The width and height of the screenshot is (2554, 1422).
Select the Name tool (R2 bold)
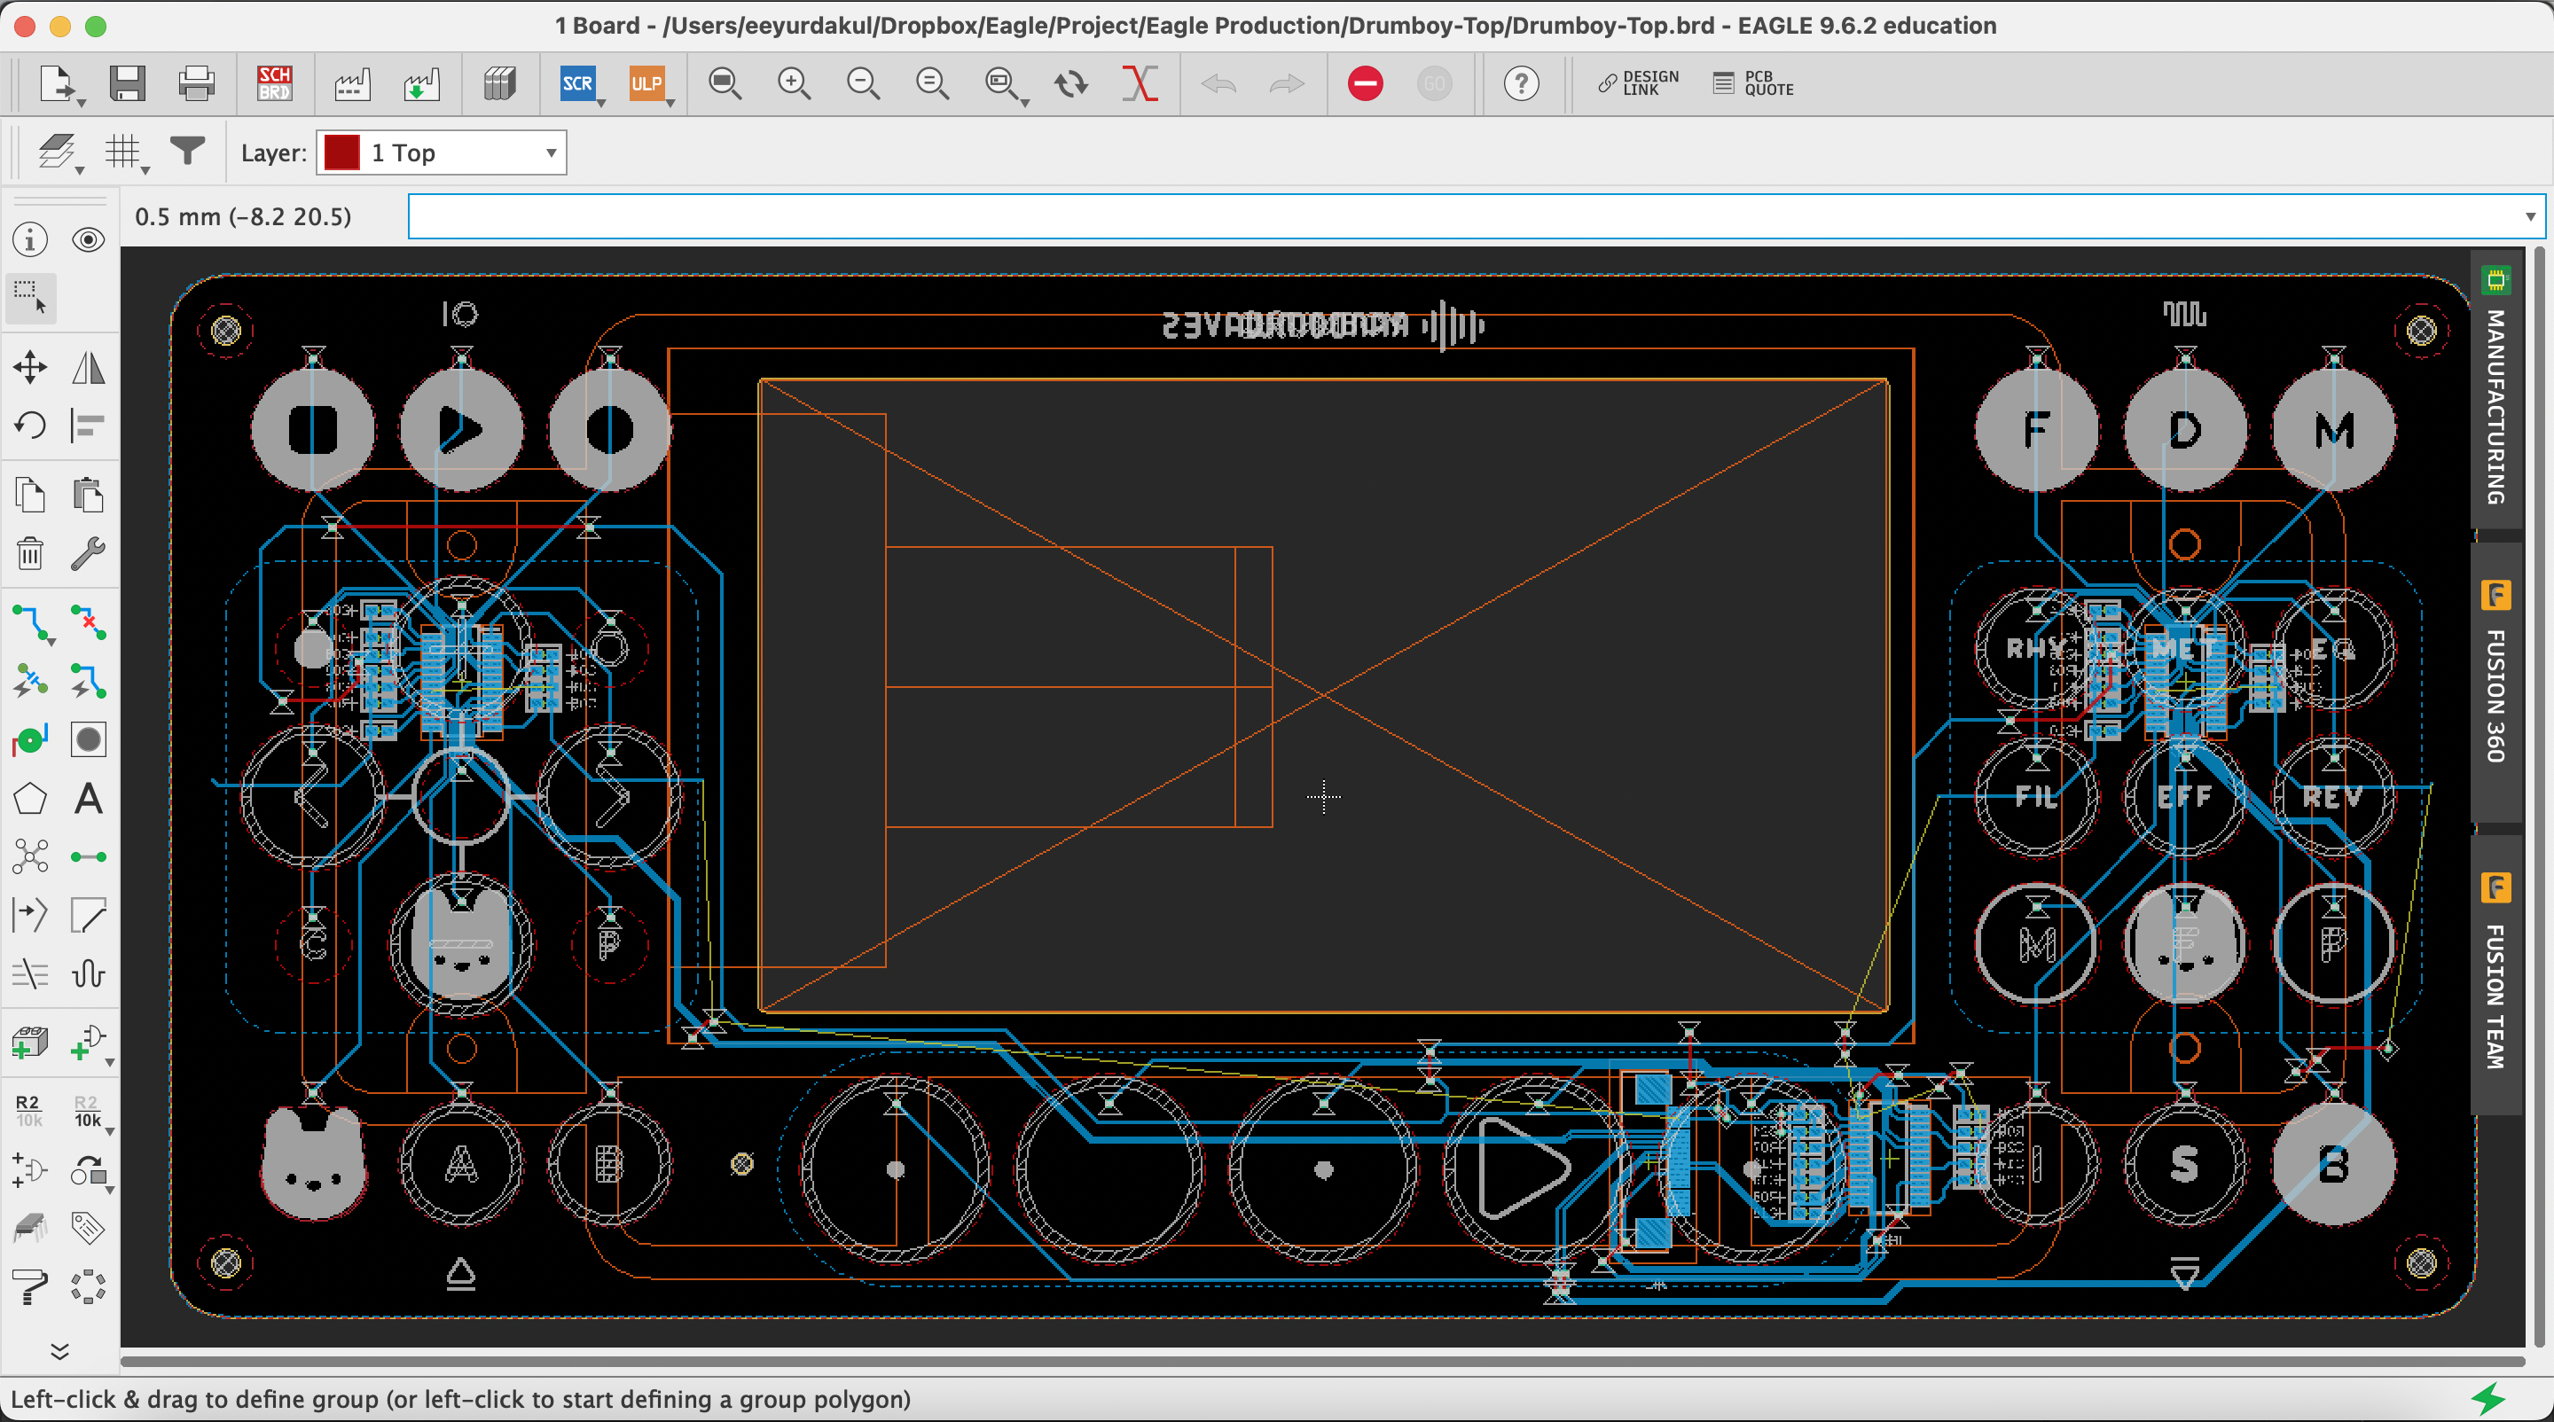[30, 1111]
